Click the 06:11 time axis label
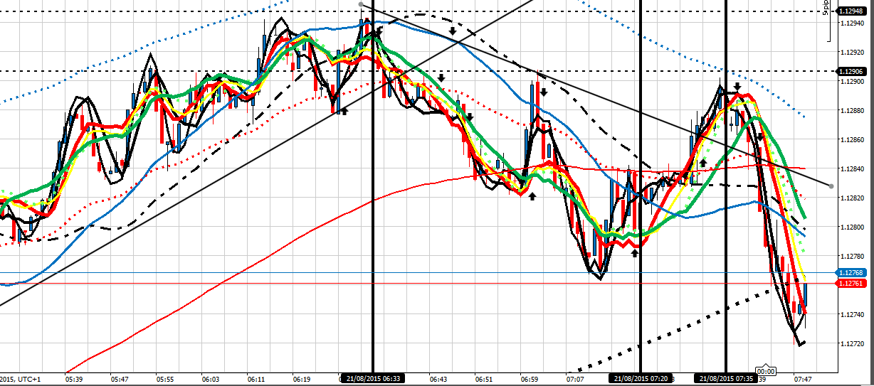 click(256, 380)
